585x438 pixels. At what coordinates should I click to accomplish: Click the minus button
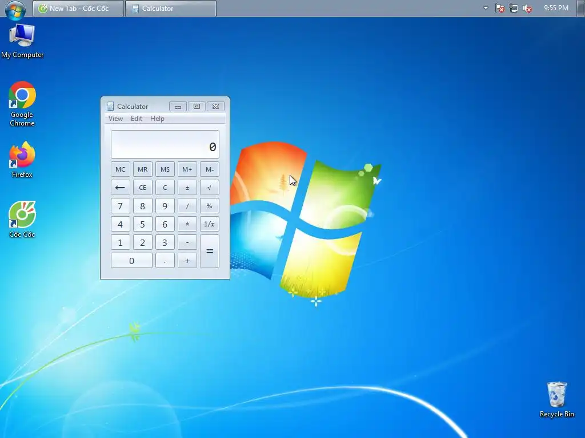pyautogui.click(x=187, y=242)
